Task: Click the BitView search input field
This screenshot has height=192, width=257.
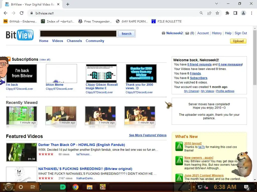Action: tap(78, 34)
